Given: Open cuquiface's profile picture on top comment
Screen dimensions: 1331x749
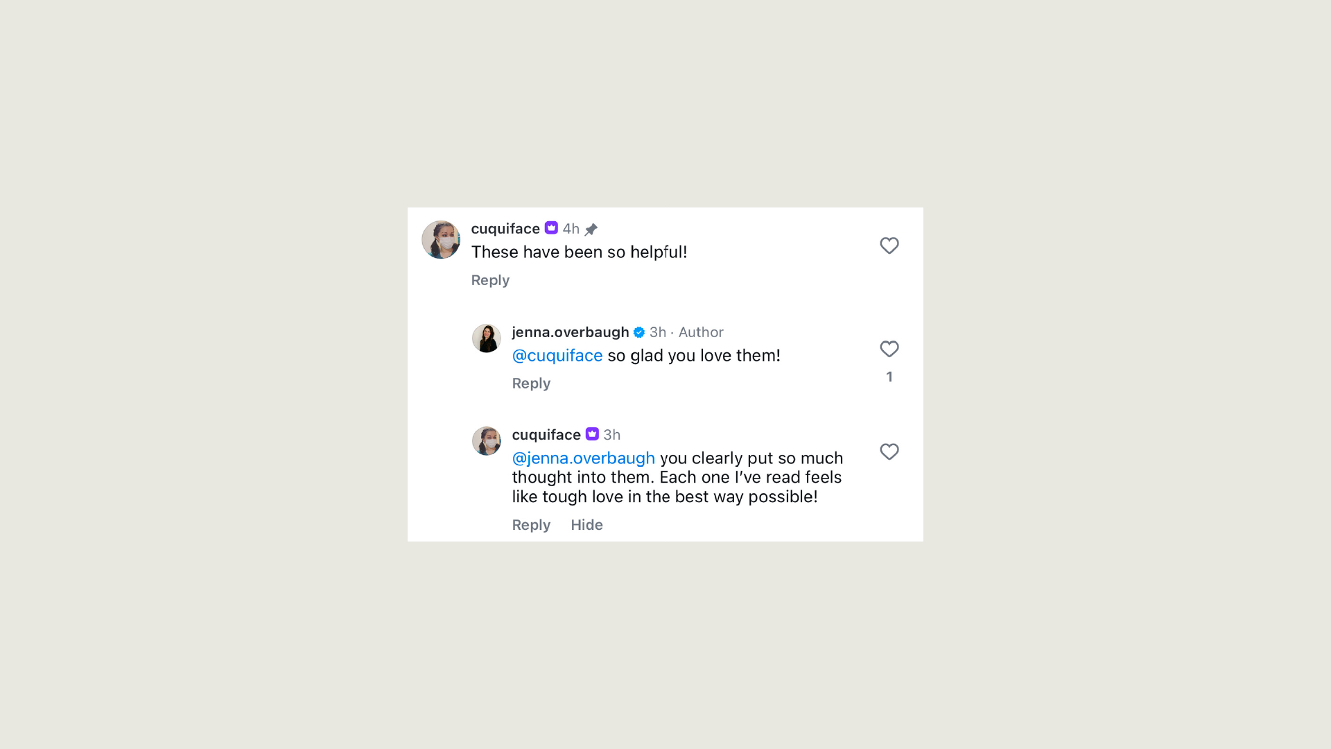Looking at the screenshot, I should point(441,240).
